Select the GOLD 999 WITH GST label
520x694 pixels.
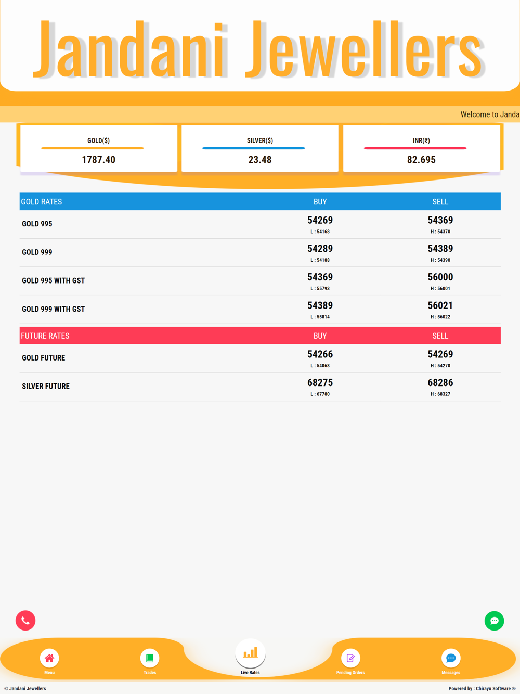click(53, 309)
